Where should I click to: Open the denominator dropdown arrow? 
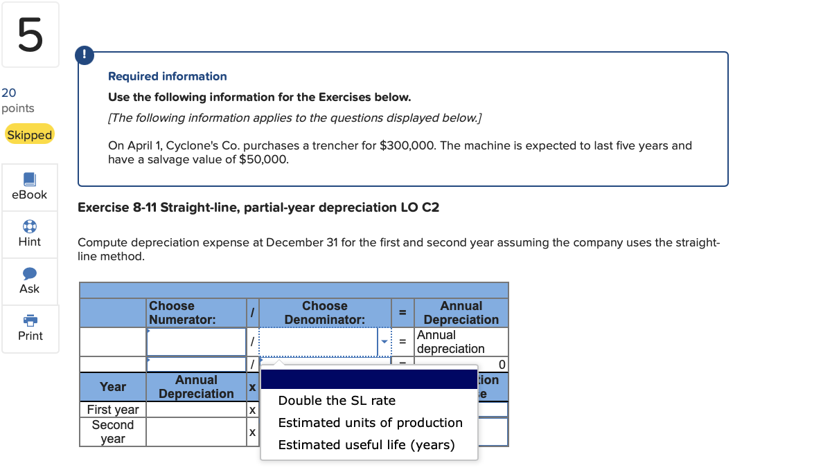click(x=384, y=342)
